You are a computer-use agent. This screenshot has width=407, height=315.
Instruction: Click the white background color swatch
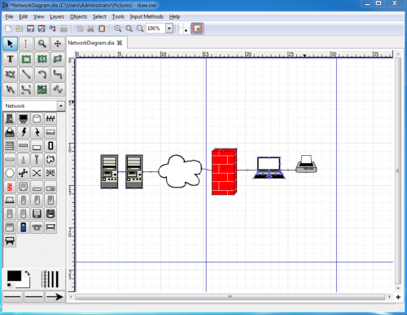(x=26, y=284)
